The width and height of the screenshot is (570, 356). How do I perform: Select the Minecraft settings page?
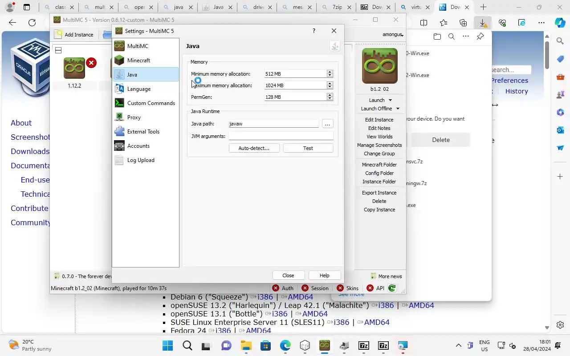pos(146,60)
